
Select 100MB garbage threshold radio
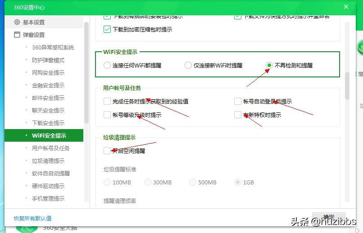pyautogui.click(x=107, y=182)
